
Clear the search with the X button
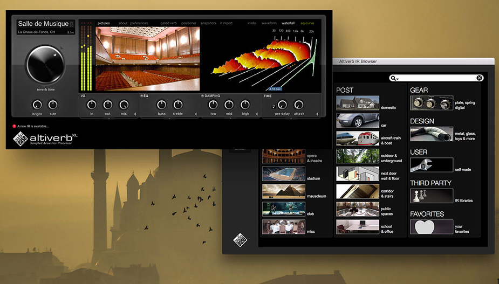point(479,78)
